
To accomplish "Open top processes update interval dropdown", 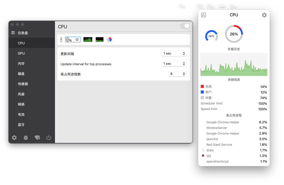I will tap(174, 64).
